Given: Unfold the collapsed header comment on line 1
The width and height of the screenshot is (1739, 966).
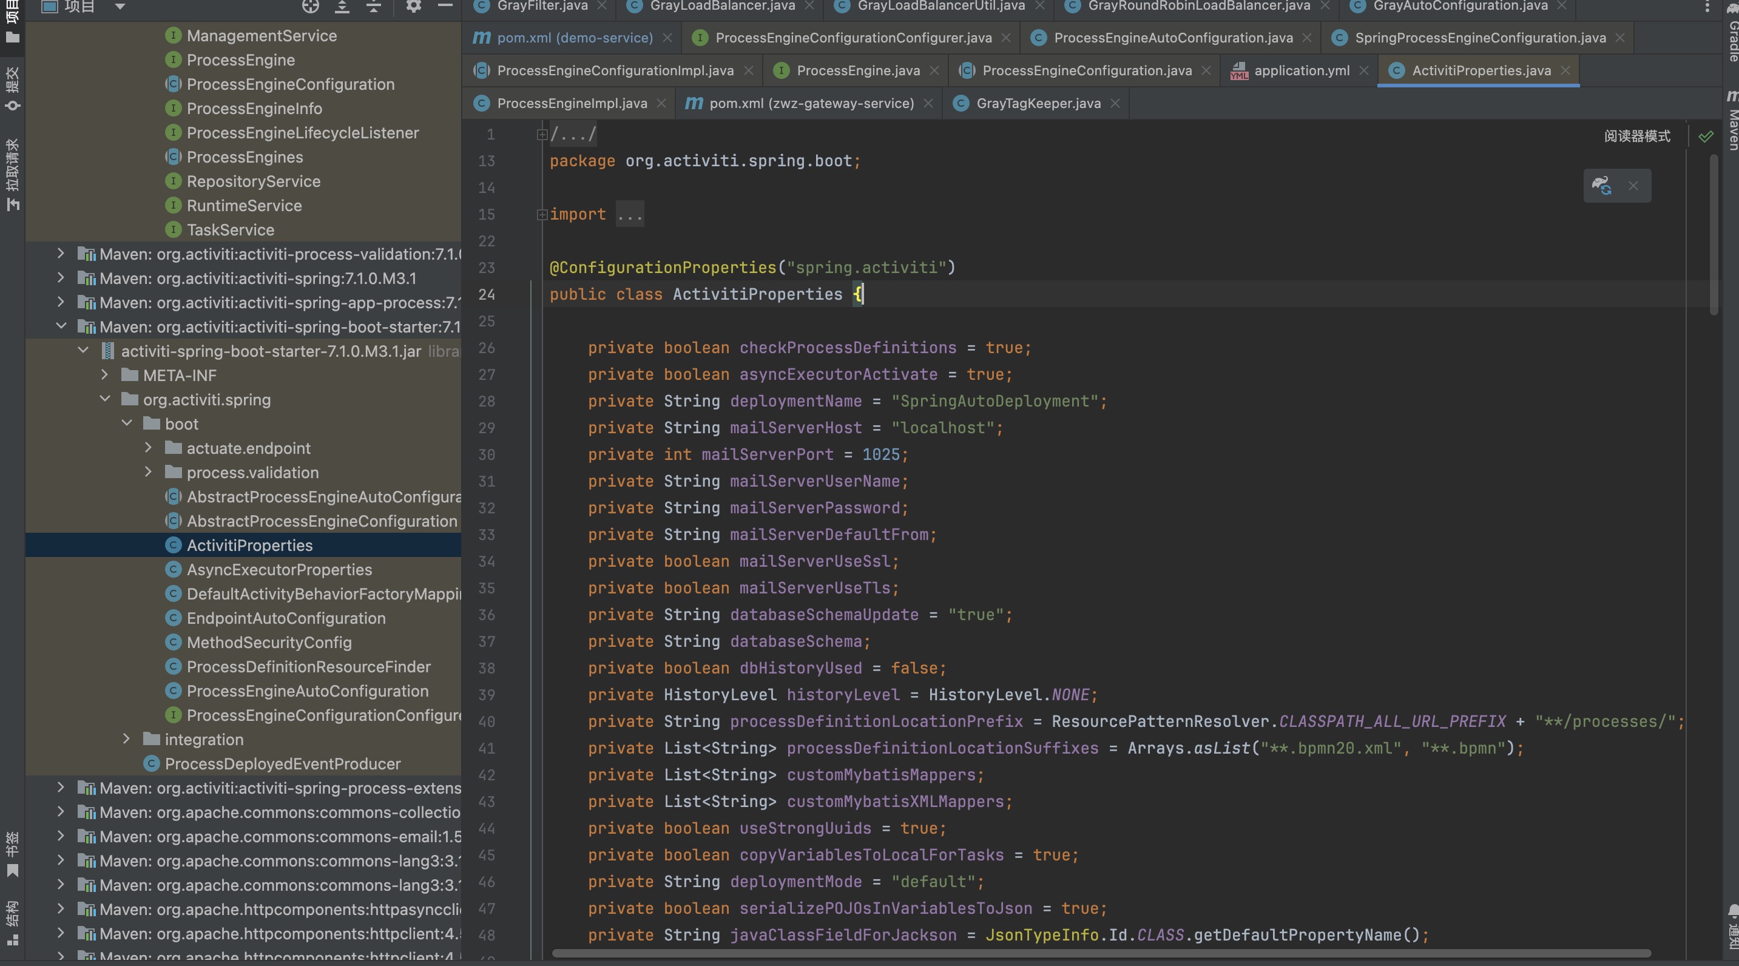Looking at the screenshot, I should pyautogui.click(x=541, y=135).
